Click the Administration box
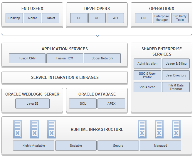This screenshot has width=195, height=157. coord(147,64)
